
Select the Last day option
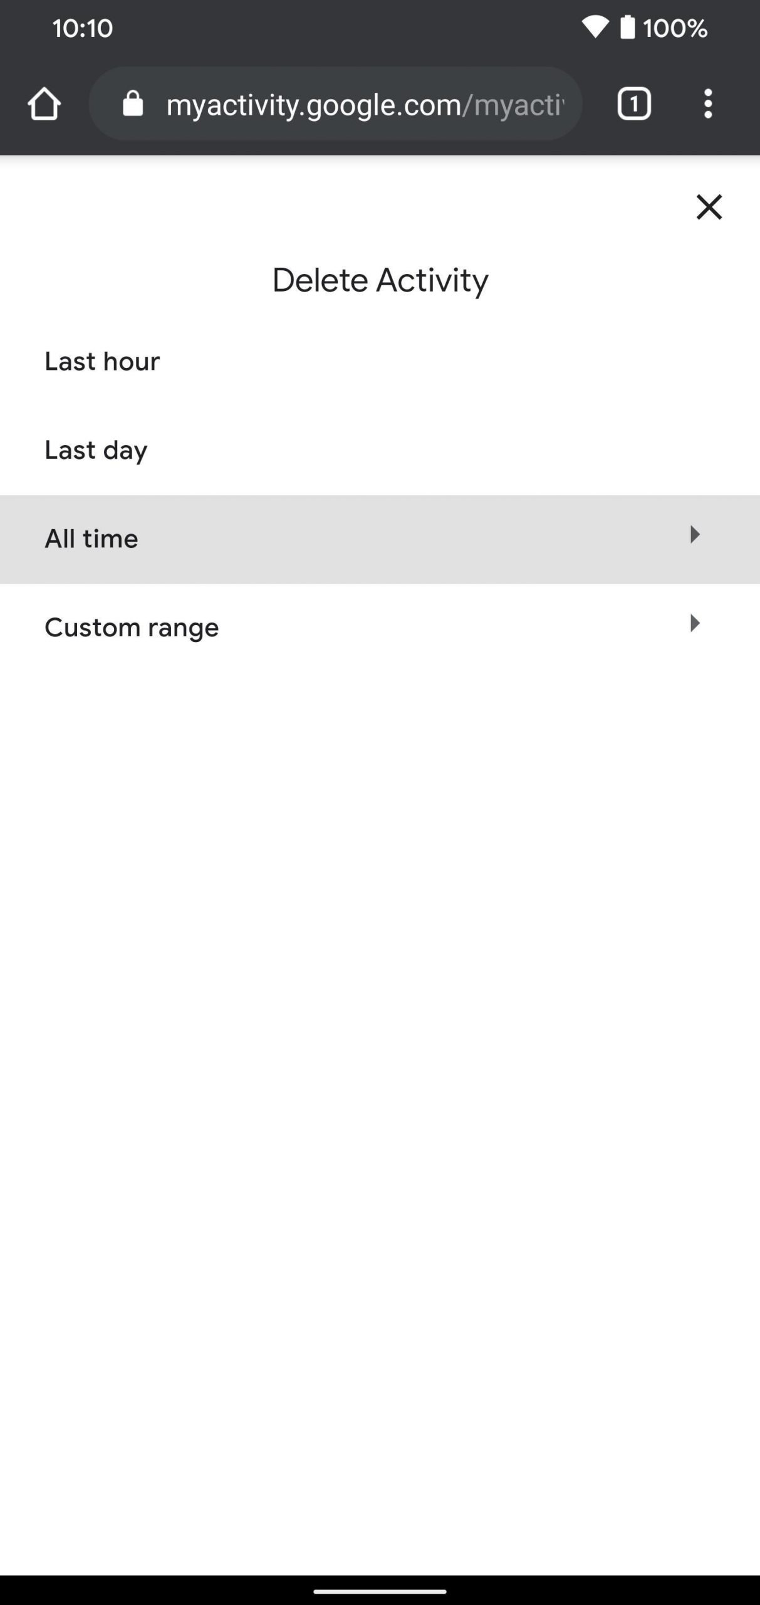point(96,450)
